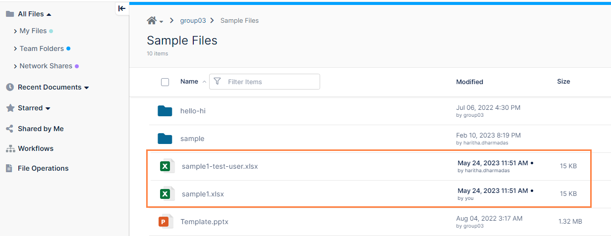The width and height of the screenshot is (611, 236).
Task: Open File Operations
Action: click(43, 168)
